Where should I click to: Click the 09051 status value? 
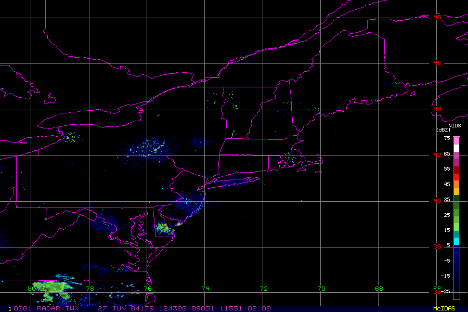(x=203, y=308)
